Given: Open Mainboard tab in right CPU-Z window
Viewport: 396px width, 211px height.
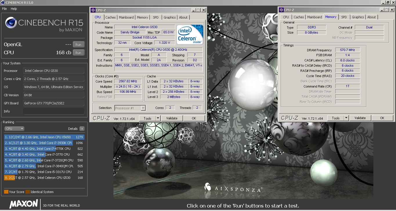Looking at the screenshot, I should point(314,17).
